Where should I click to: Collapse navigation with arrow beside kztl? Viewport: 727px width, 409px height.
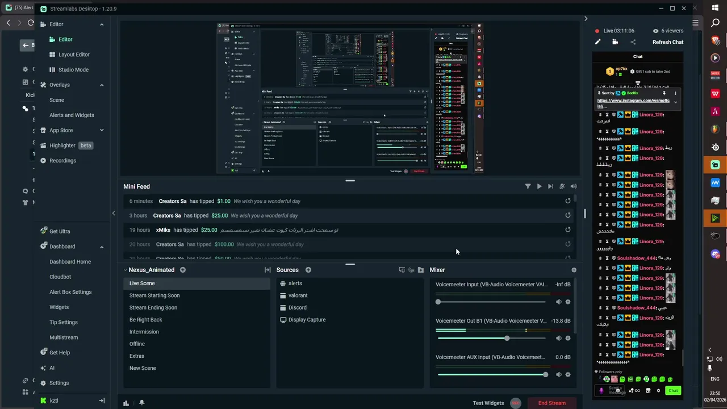click(x=102, y=401)
